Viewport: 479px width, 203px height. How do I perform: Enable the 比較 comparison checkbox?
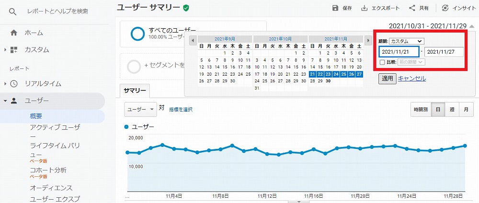tap(382, 62)
